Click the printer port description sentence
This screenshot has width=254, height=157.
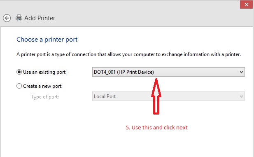[128, 54]
